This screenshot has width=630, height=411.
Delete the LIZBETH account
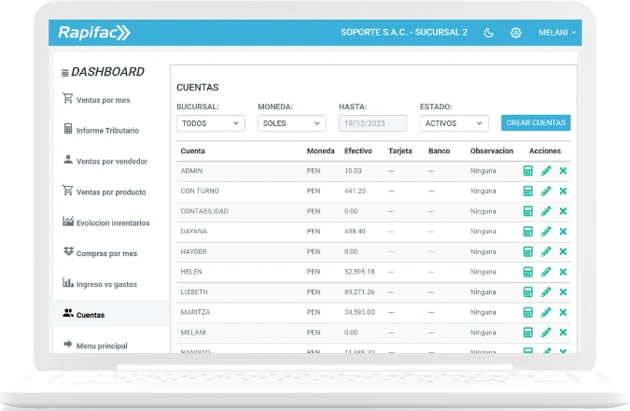pyautogui.click(x=563, y=292)
